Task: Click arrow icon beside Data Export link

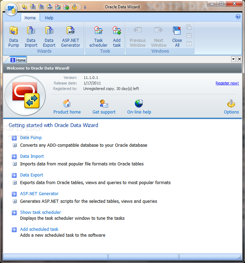Action: pos(14,175)
